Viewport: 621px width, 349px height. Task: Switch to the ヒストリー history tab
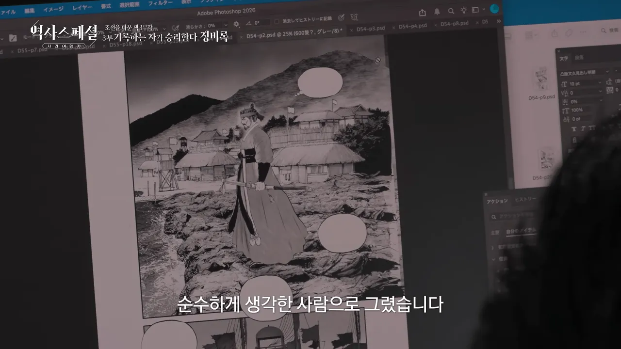pos(525,199)
